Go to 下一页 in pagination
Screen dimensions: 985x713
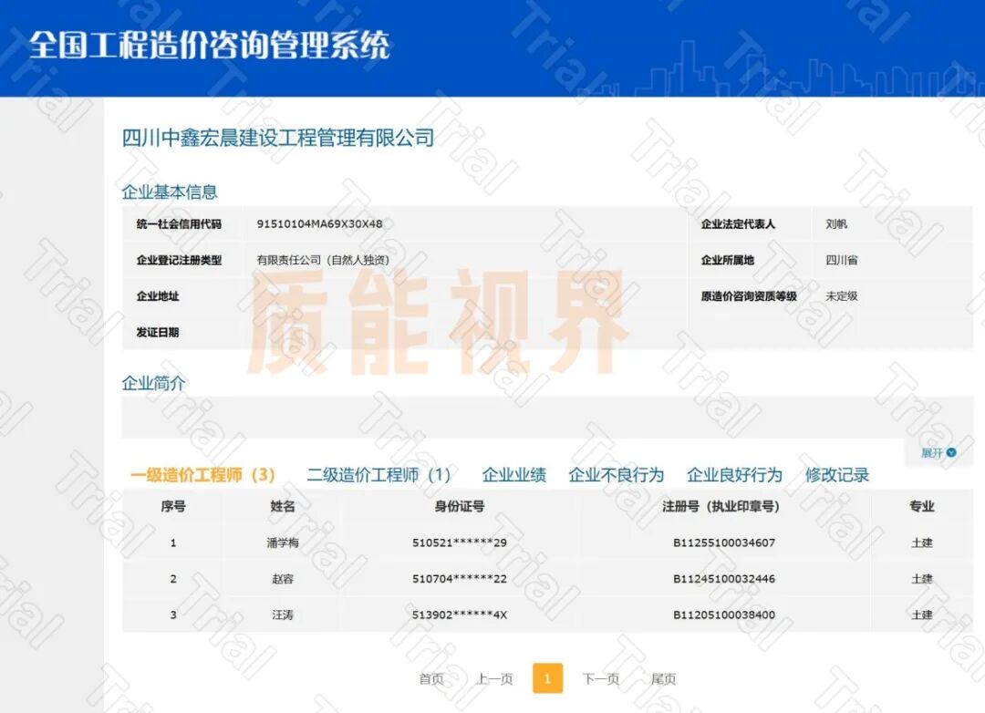point(601,679)
